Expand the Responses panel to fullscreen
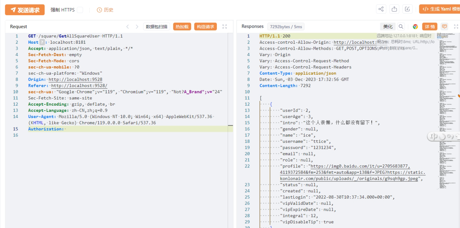 coord(456,27)
